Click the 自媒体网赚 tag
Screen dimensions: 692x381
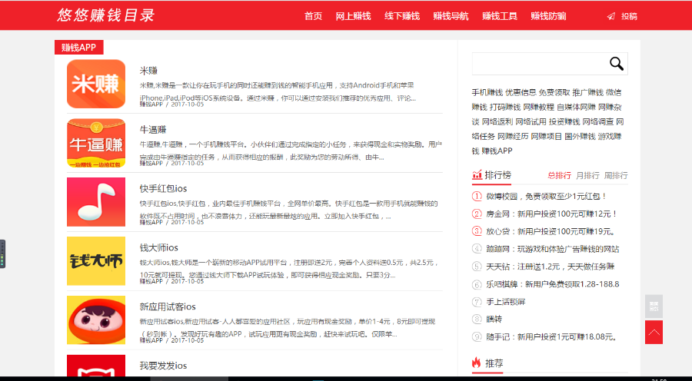point(577,108)
